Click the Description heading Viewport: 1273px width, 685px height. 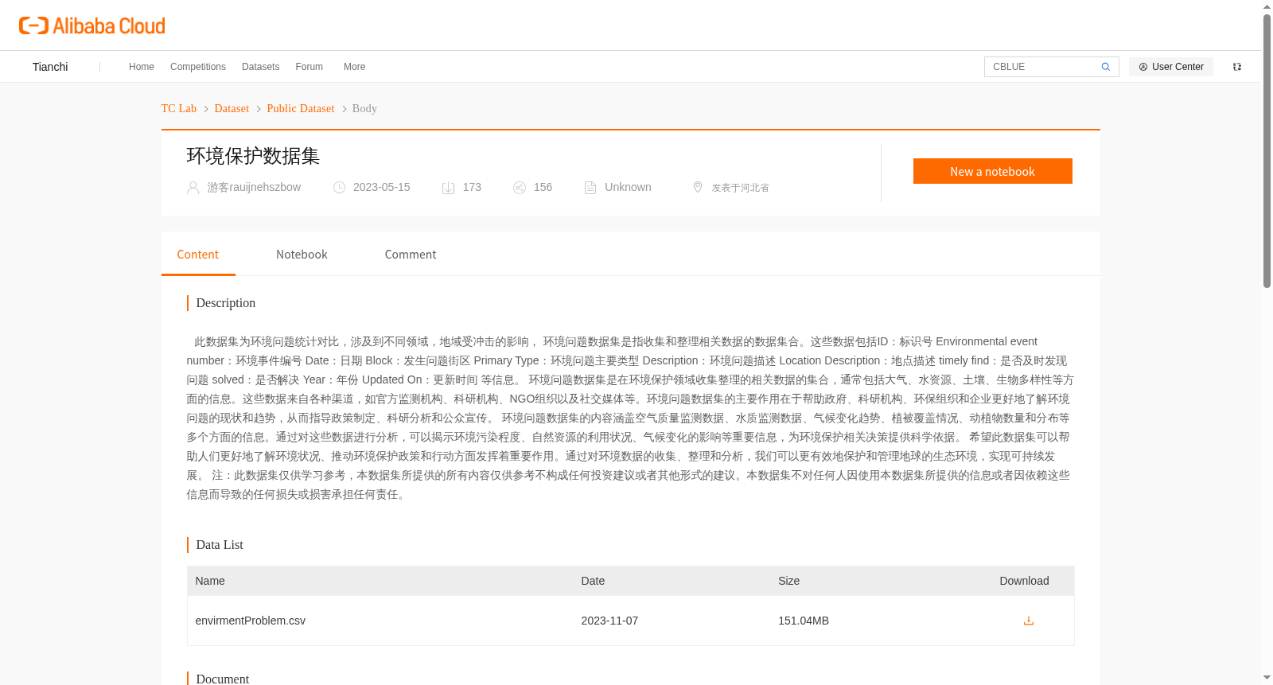(x=226, y=303)
